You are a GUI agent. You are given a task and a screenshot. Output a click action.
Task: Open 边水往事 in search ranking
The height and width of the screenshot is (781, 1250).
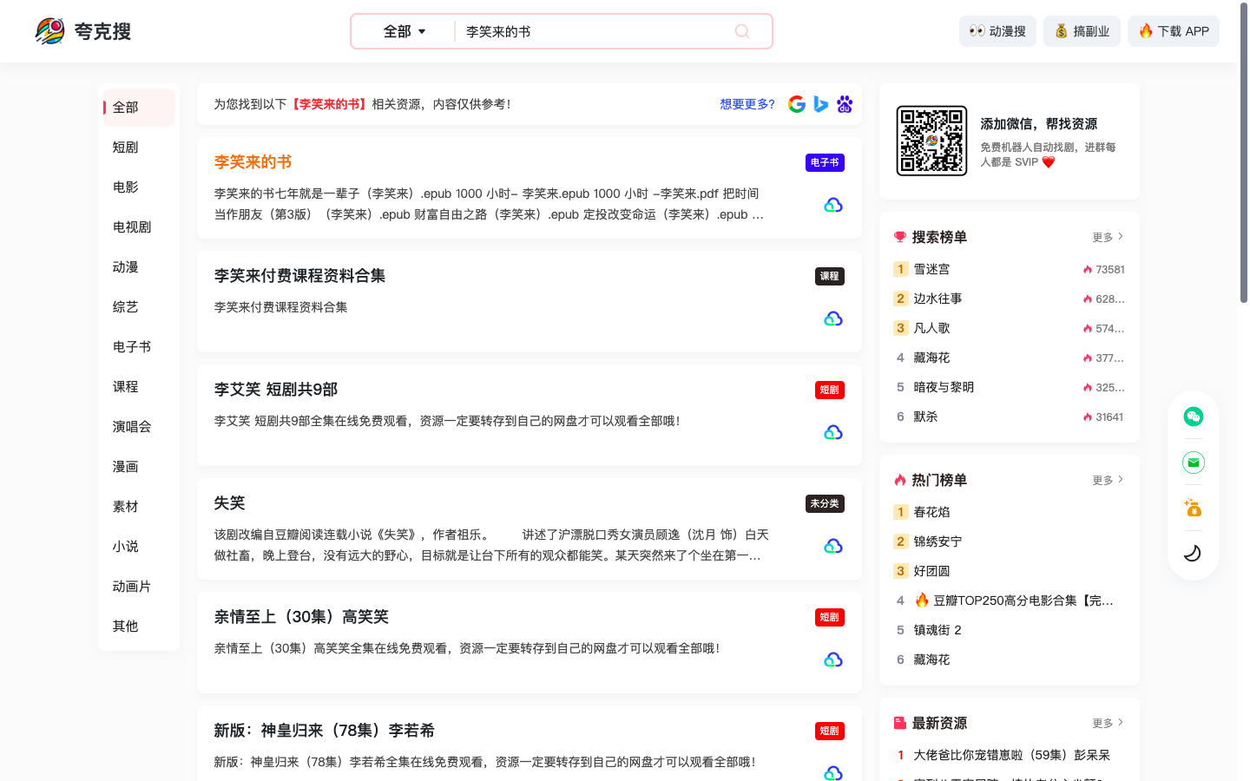click(937, 299)
